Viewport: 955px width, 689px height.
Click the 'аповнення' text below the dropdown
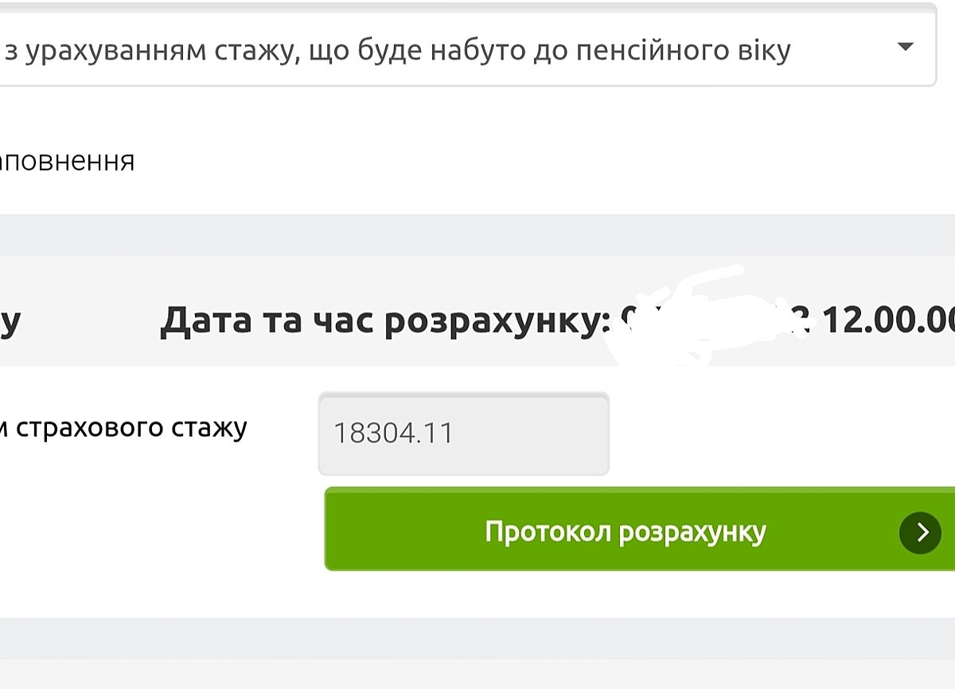pyautogui.click(x=67, y=162)
